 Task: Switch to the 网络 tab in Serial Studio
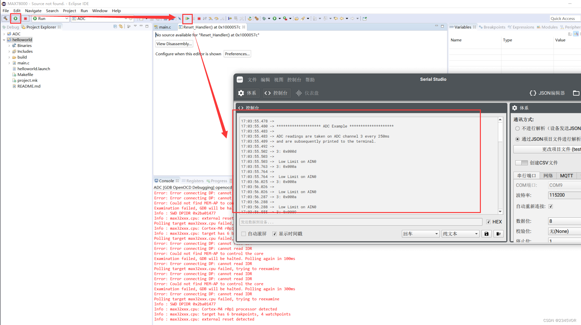[548, 176]
